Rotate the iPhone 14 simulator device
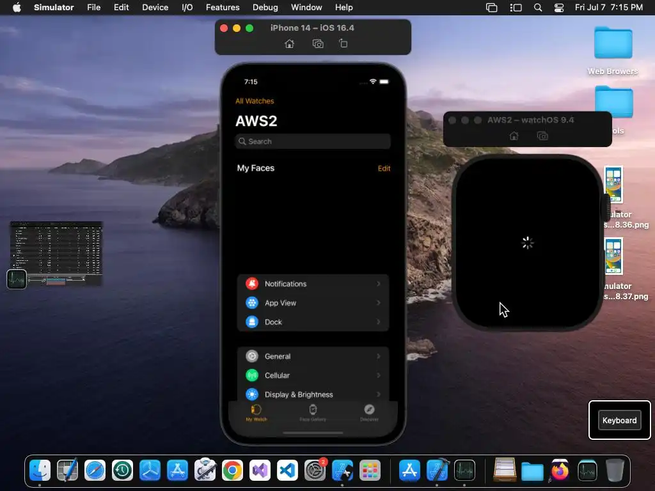Image resolution: width=655 pixels, height=491 pixels. 343,43
